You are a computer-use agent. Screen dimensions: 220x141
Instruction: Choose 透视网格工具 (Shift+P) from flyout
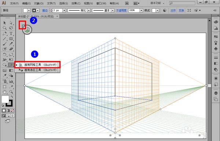[37, 65]
